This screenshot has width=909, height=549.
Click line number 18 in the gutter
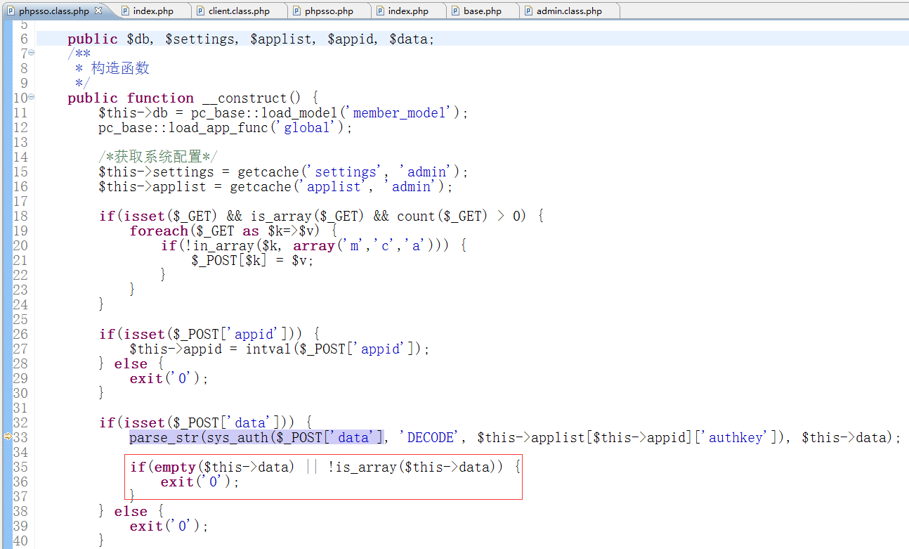pyautogui.click(x=20, y=216)
